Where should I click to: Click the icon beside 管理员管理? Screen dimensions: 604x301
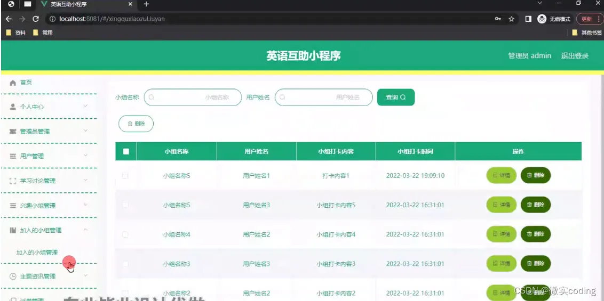(13, 132)
